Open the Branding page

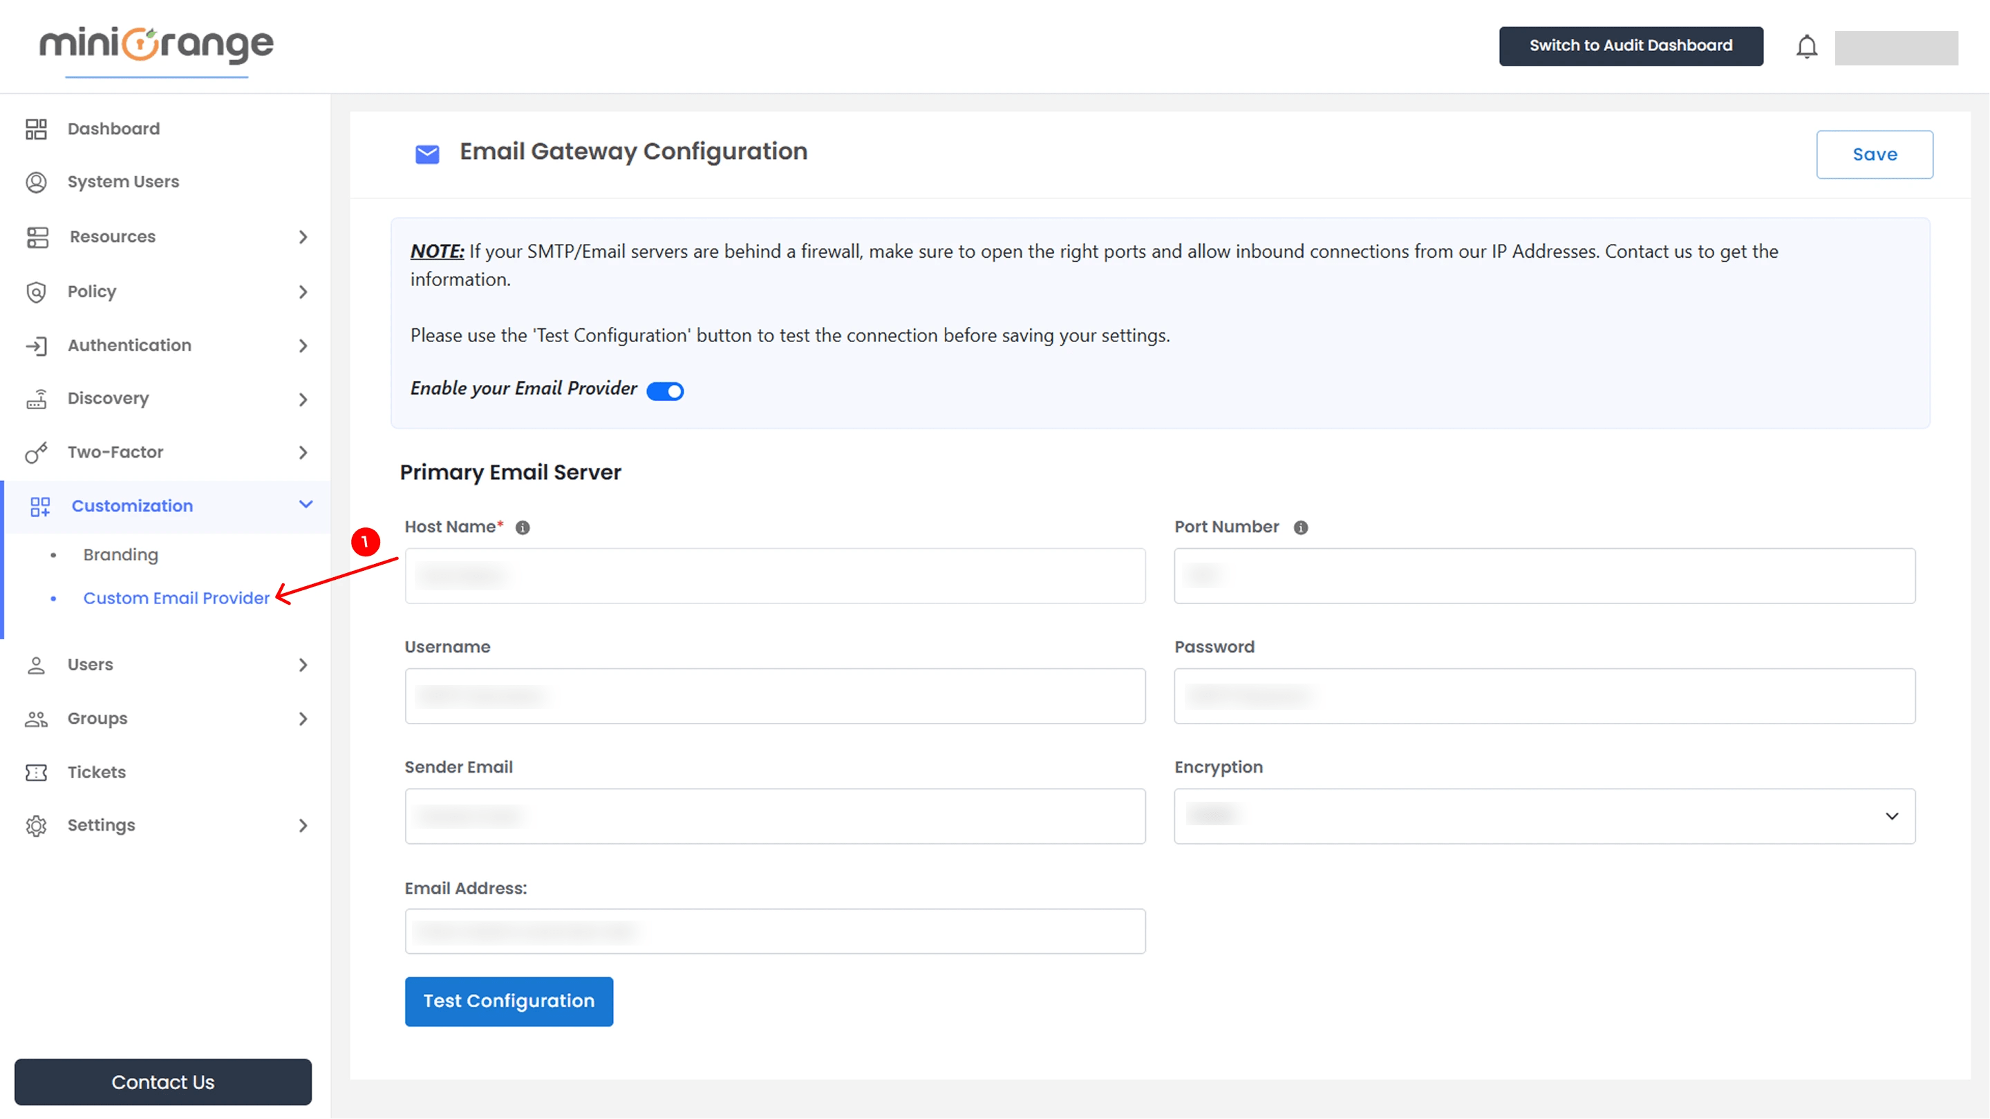coord(120,554)
